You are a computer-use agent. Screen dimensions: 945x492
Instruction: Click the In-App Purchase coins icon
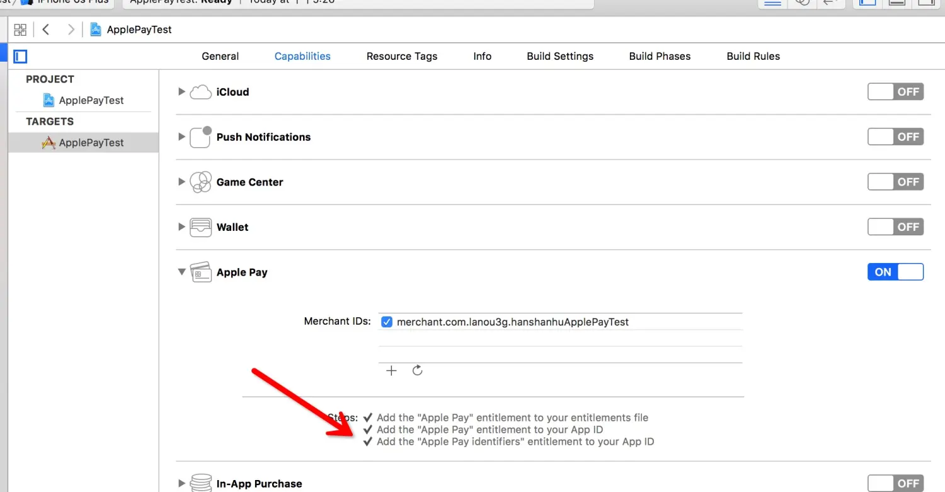coord(200,483)
